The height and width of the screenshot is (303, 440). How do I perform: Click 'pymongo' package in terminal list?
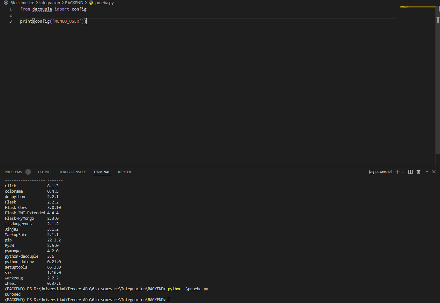click(x=13, y=251)
